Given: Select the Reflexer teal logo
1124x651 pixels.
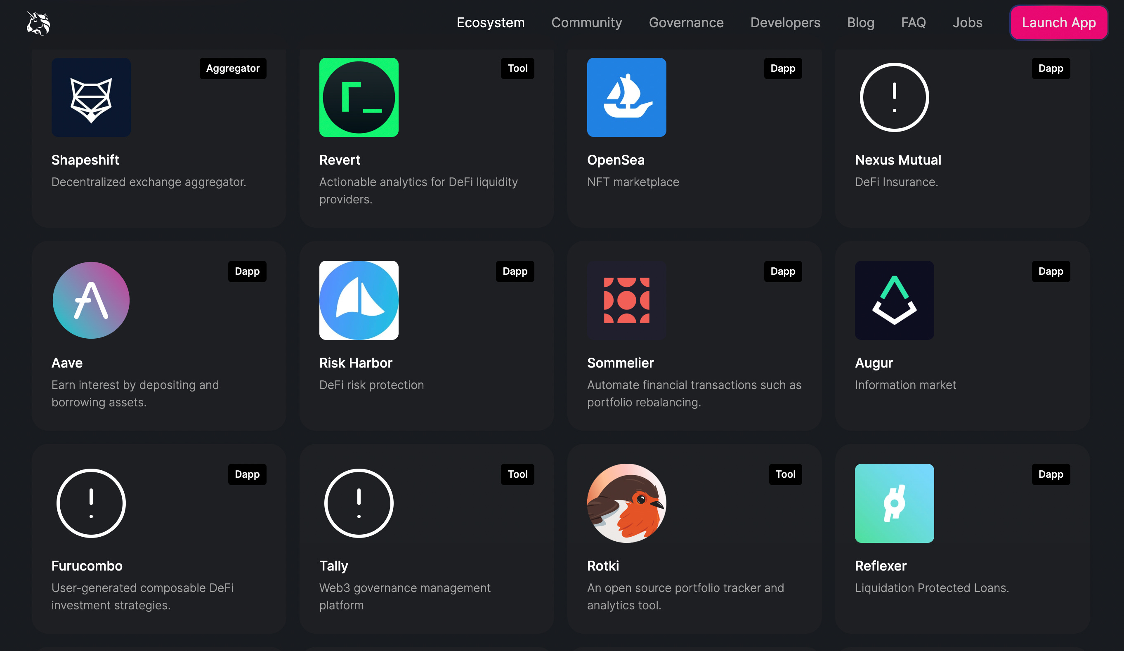Looking at the screenshot, I should [894, 503].
